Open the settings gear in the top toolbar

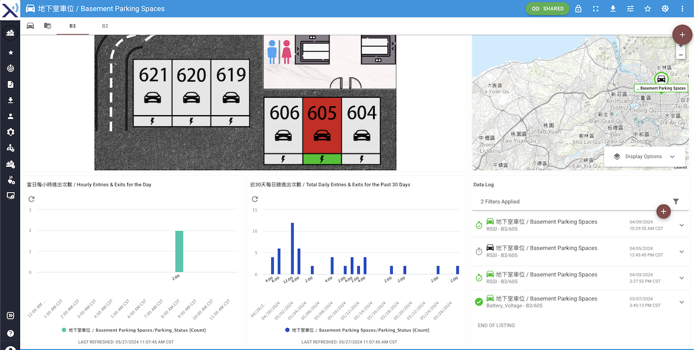click(665, 9)
